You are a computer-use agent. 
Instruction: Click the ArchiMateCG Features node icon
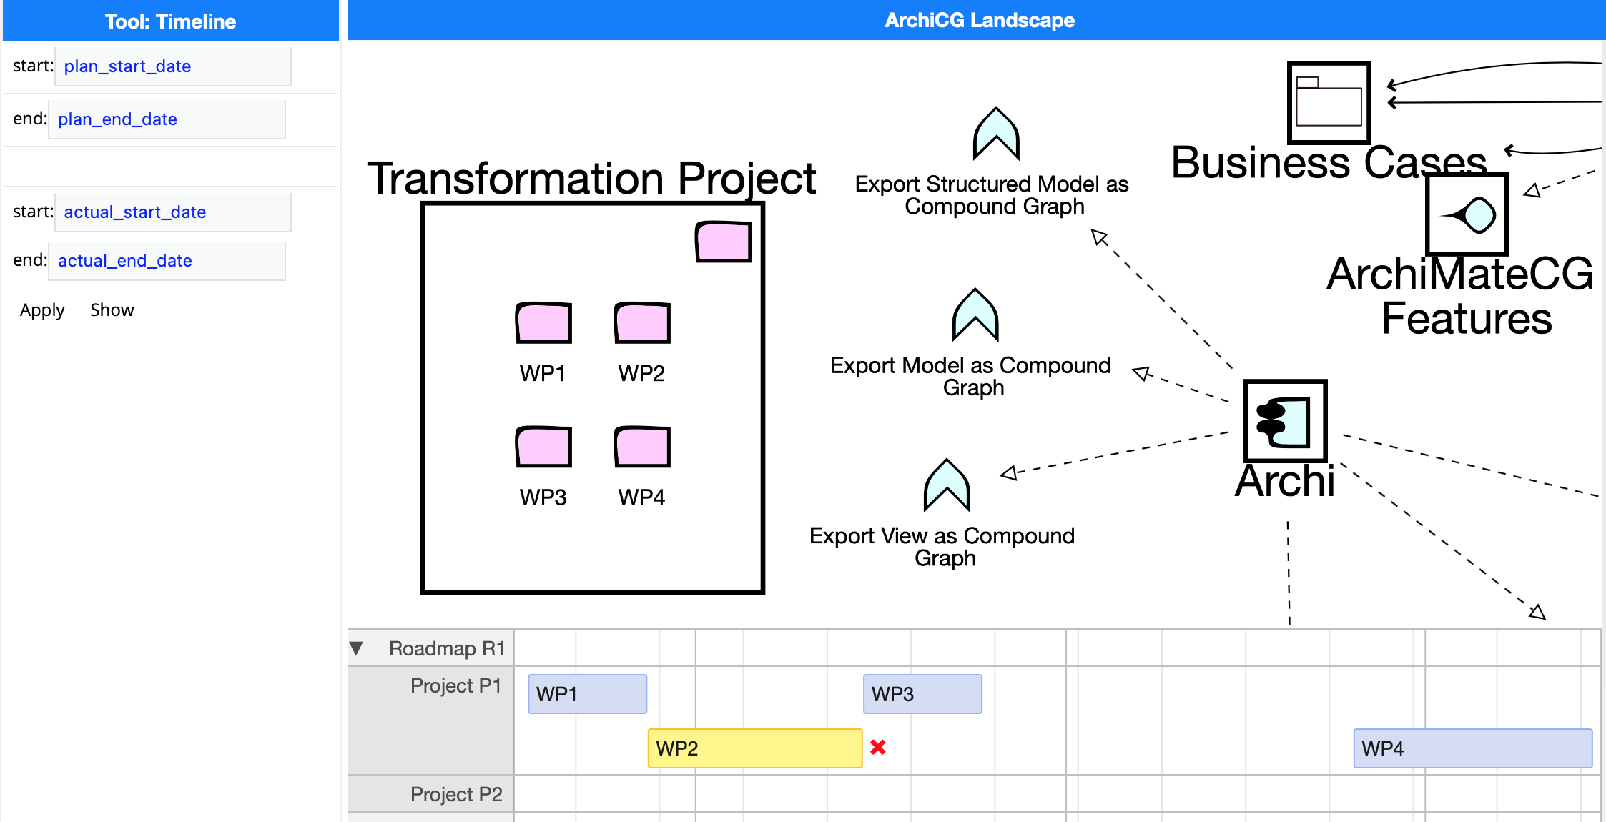click(x=1467, y=214)
